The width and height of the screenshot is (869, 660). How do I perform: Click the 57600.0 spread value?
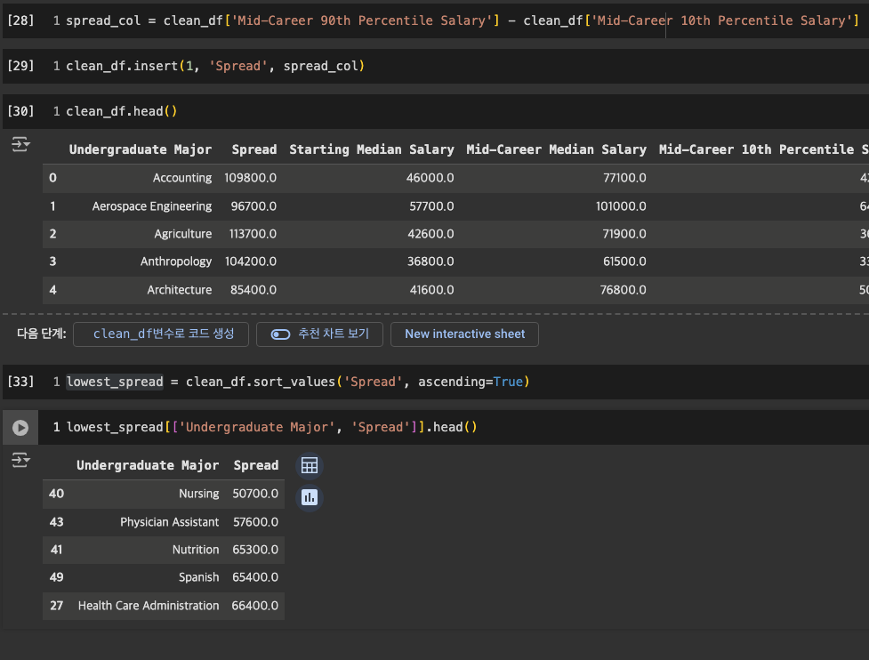point(255,522)
